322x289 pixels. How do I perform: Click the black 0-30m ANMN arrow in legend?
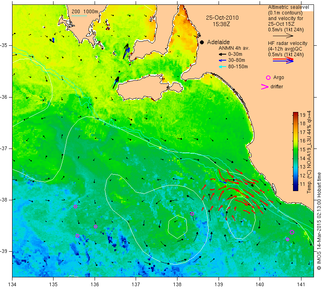tap(223, 54)
